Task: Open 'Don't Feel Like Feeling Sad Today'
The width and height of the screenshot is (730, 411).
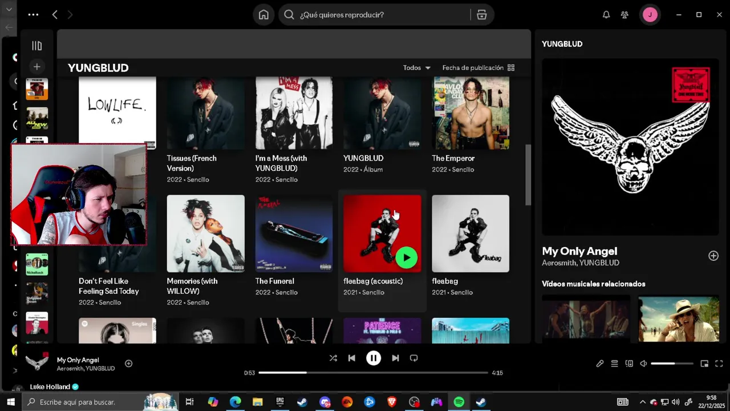Action: (109, 286)
